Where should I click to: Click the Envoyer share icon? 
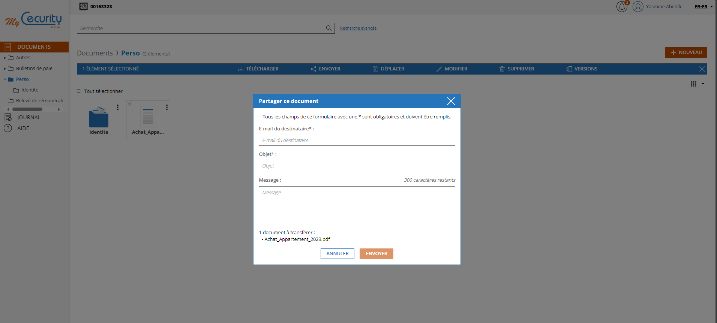[313, 69]
